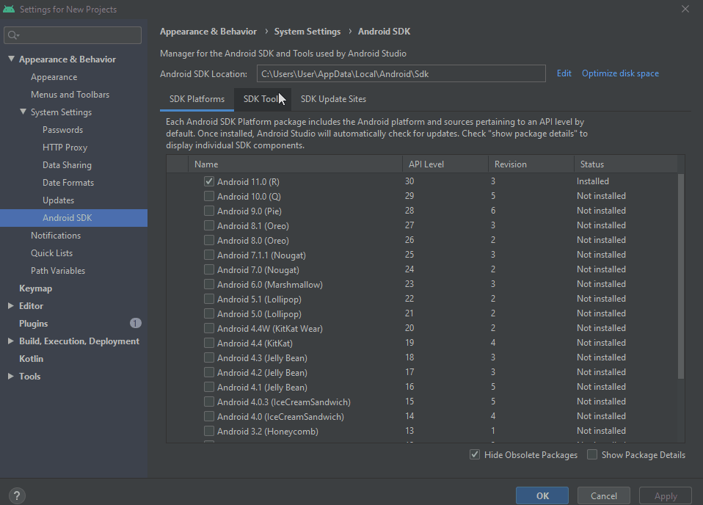Viewport: 703px width, 505px height.
Task: Select Android 7.1.1 (Nougat) row text
Action: [261, 255]
